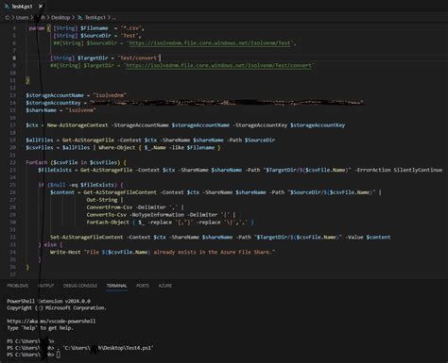Expand the trailing breadcrumb ellipsis
Screen dimensions: 448x363
114,18
